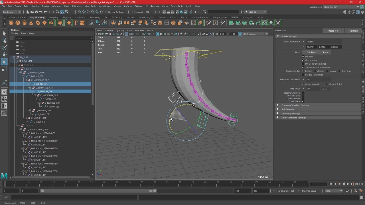Viewport: 365px width, 205px height.
Task: Toggle the Orientation pivot checkbox
Action: (303, 60)
